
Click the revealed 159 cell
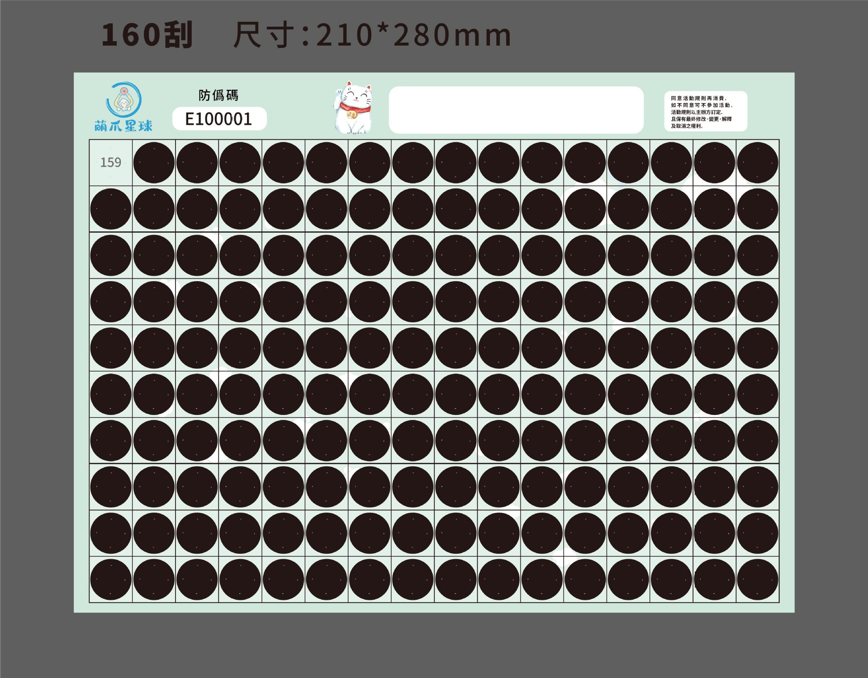point(111,163)
